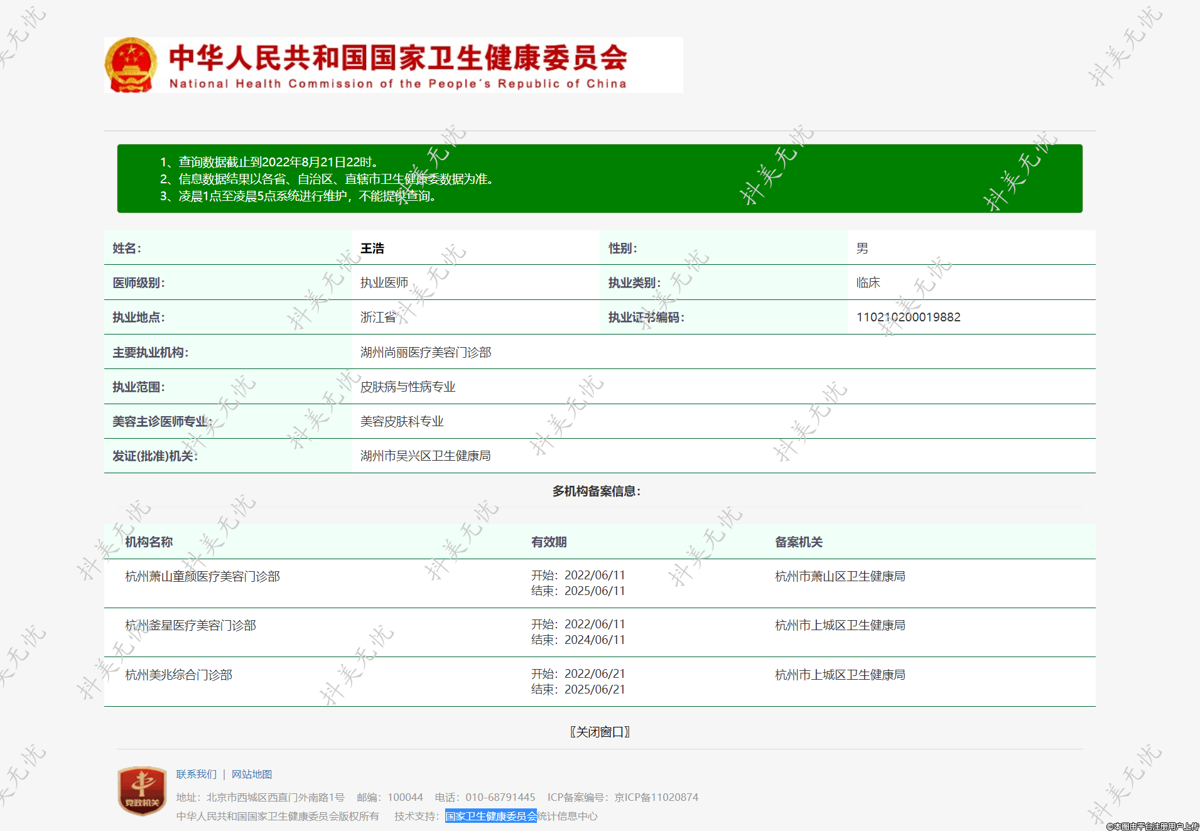This screenshot has height=831, width=1200.
Task: Select the certificate code 110210200019882
Action: [908, 317]
